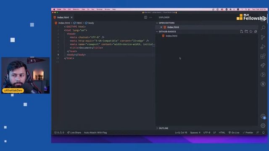Refresh the GITHUB-BASICS explorer
The width and height of the screenshot is (269, 151).
coord(251,31)
